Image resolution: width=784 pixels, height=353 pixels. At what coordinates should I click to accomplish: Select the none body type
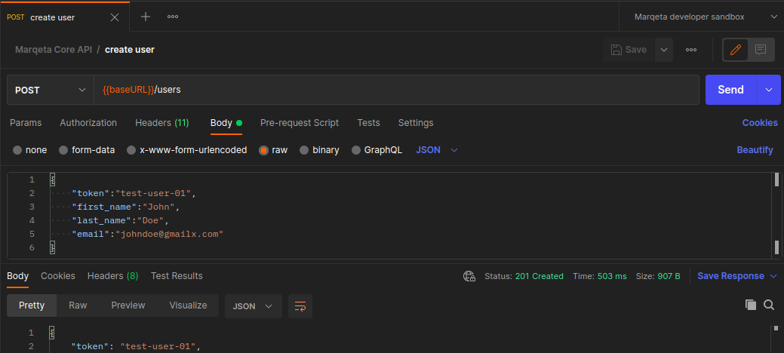coord(30,150)
